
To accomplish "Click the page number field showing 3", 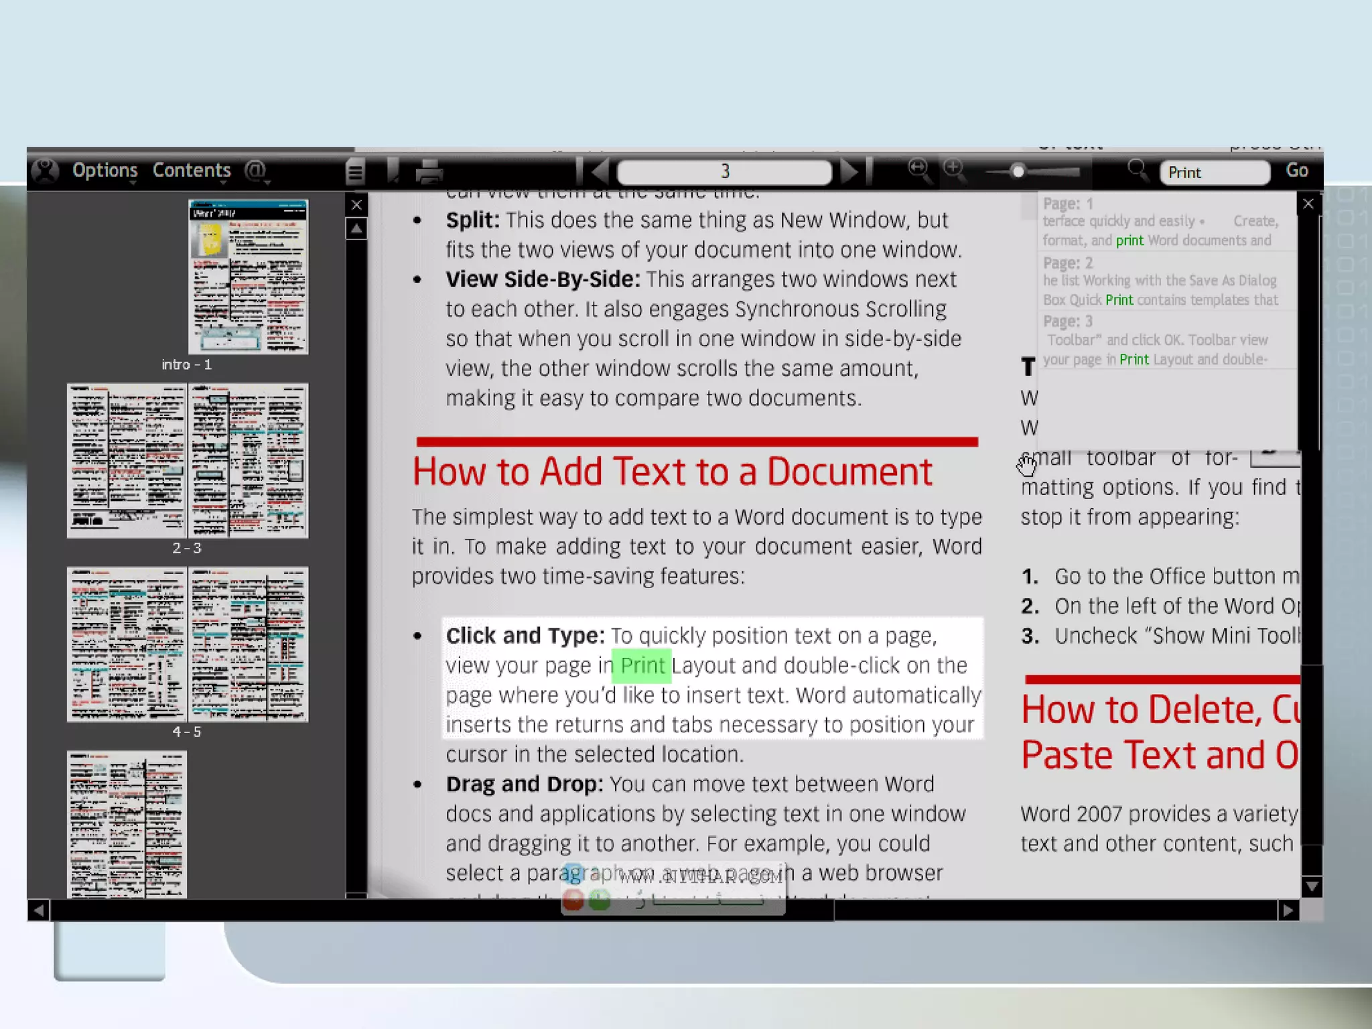I will click(724, 171).
